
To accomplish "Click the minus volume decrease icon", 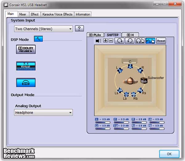I will click(111, 40).
